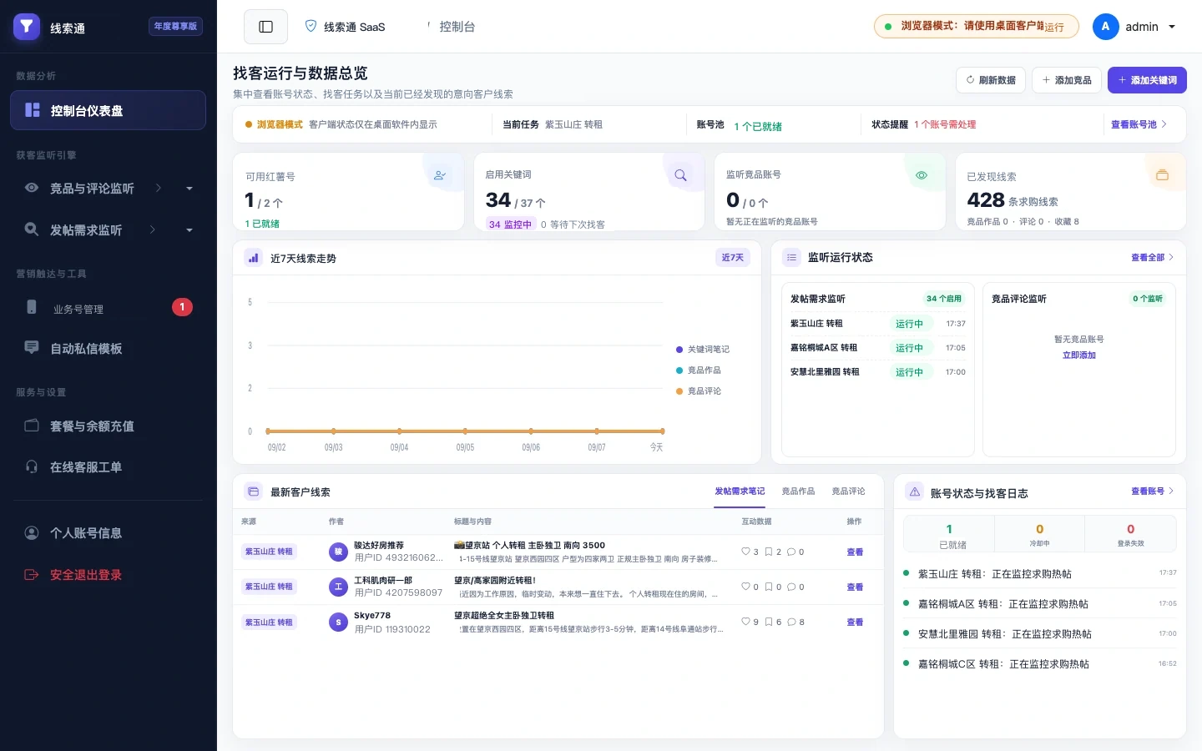Click the message icon for 自动私信模板
1202x751 pixels.
(32, 348)
